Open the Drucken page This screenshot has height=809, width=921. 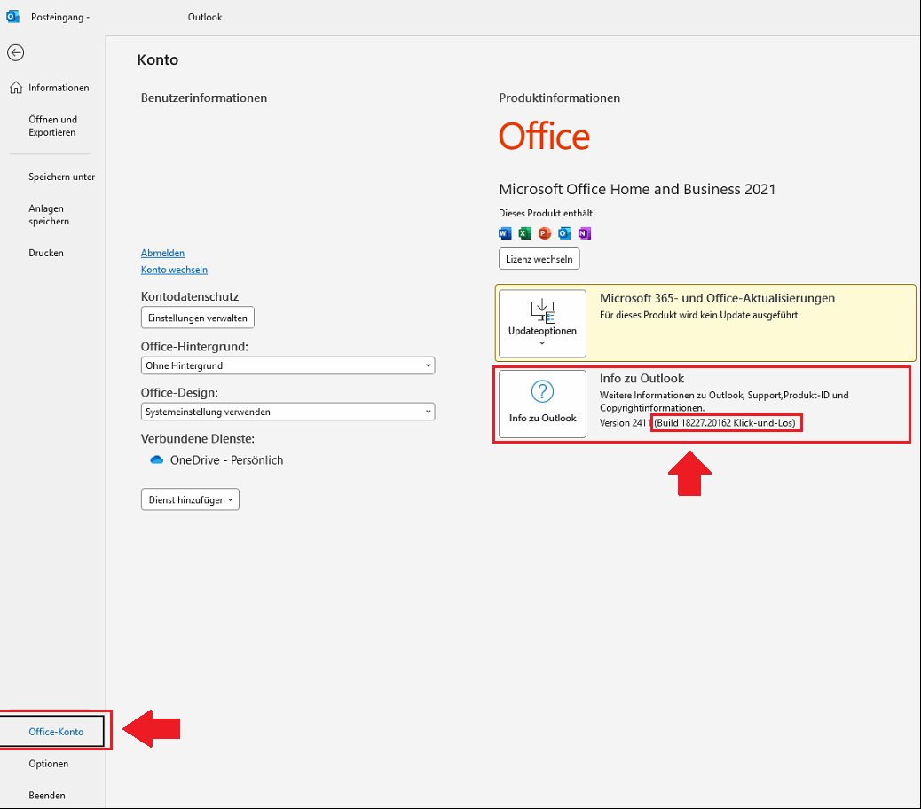[x=46, y=253]
